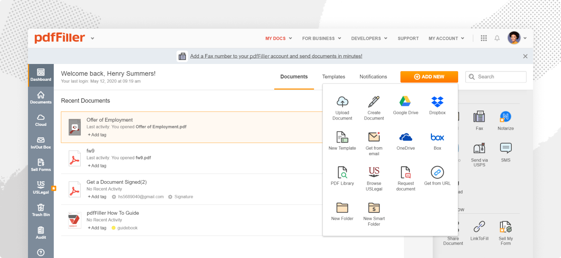Click the Add a Fax number link
This screenshot has width=561, height=258.
click(276, 56)
